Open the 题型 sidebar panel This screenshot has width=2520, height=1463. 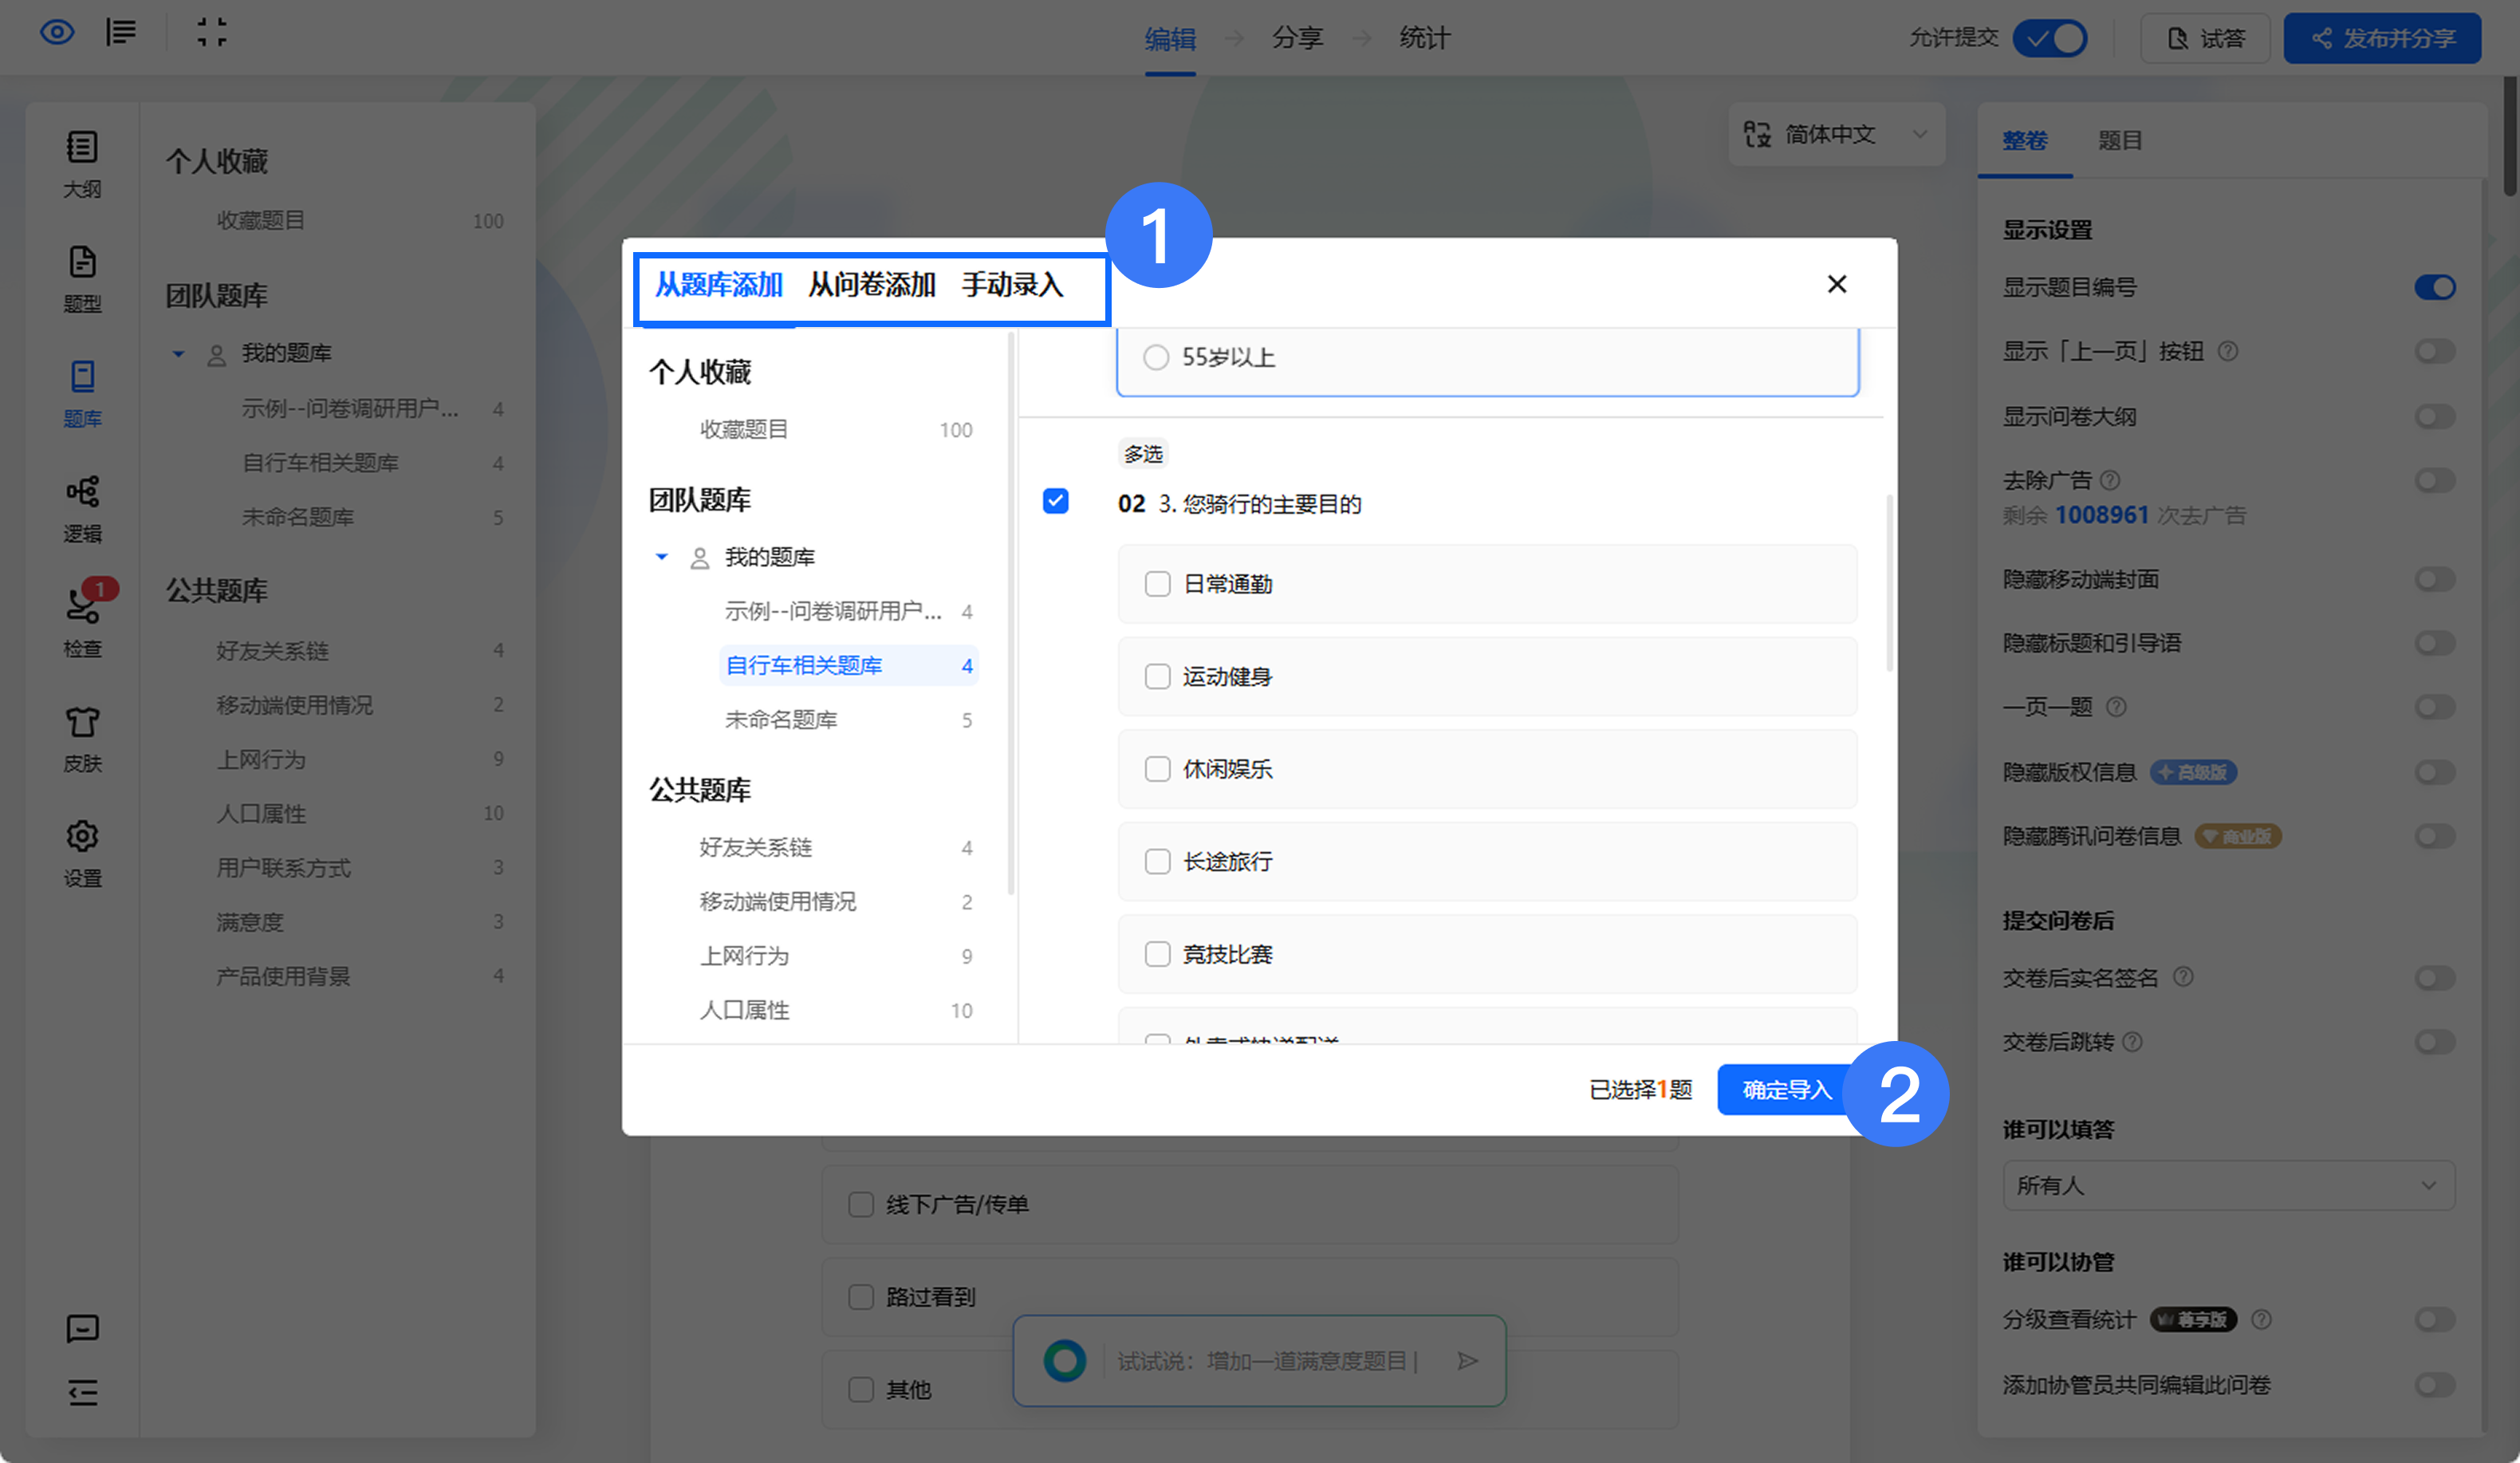coord(82,280)
